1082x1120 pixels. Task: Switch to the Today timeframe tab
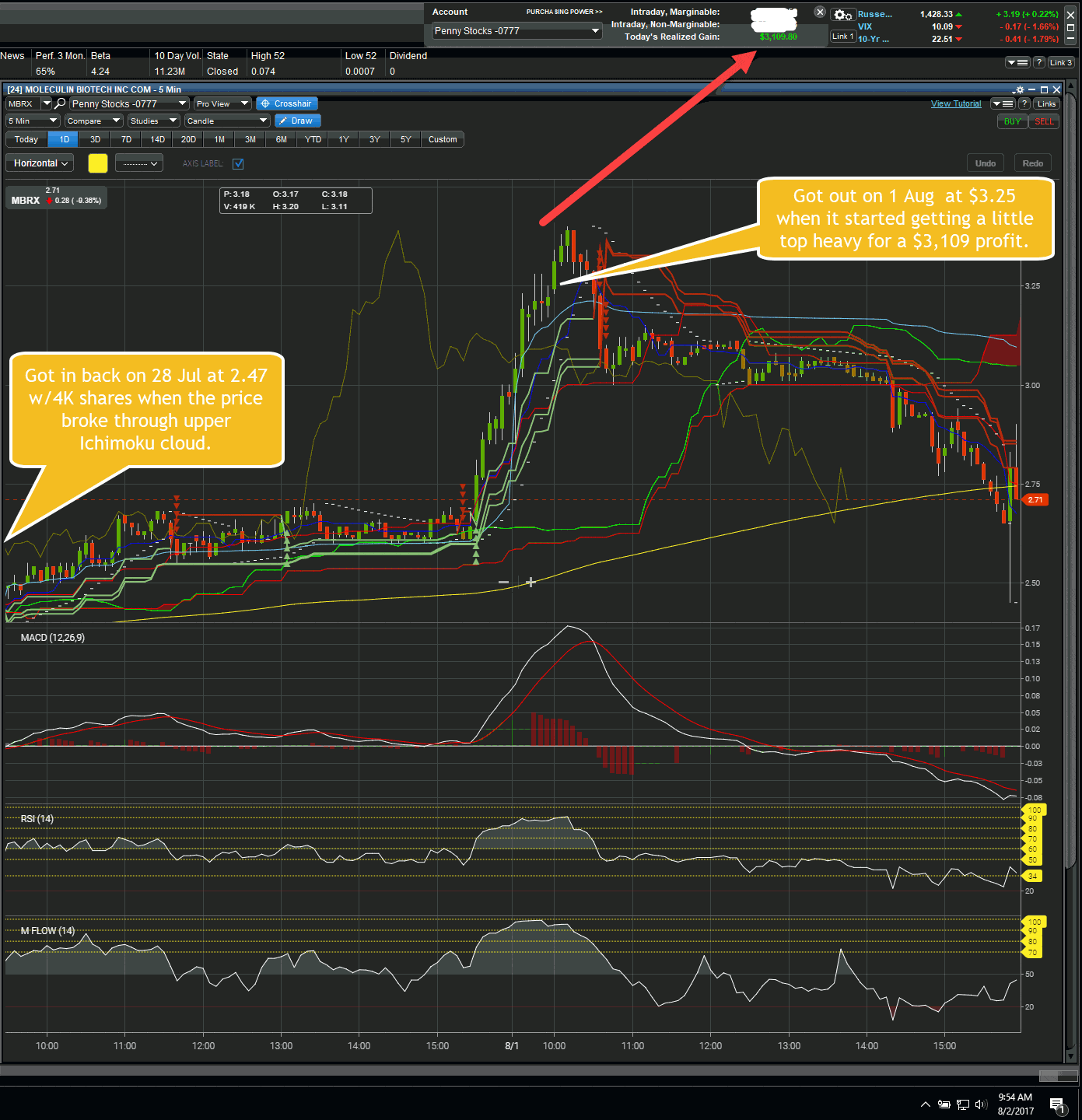[26, 139]
